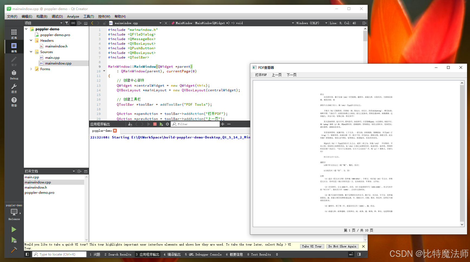470x262 pixels.
Task: Open output panes selector arrows
Action: [x=277, y=254]
